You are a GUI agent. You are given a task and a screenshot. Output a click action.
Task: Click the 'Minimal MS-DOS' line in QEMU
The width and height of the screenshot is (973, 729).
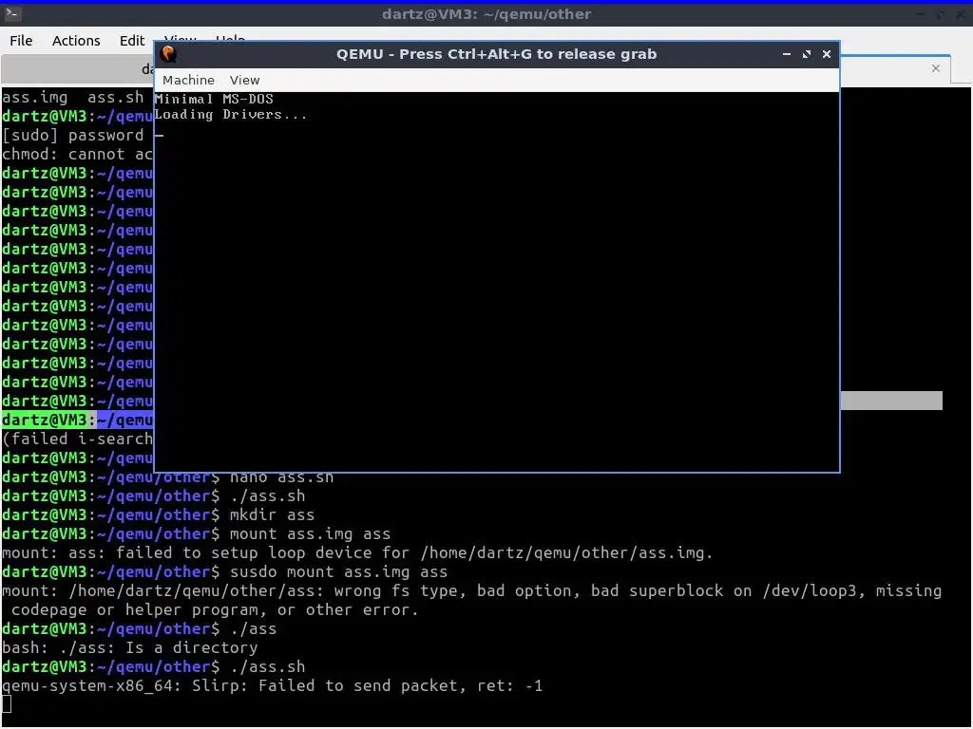[x=214, y=99]
